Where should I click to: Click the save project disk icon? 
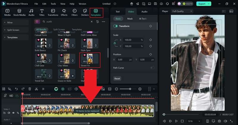click(x=155, y=4)
